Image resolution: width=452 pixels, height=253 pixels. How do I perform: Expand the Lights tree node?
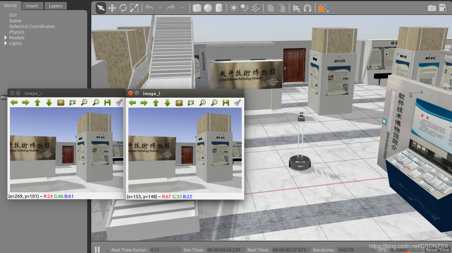(x=6, y=43)
